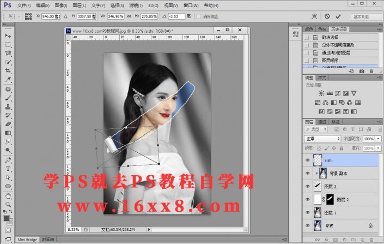The image size is (384, 244).
Task: Enable the 消除锯齿 (anti-alias) checkbox
Action: pos(199,16)
